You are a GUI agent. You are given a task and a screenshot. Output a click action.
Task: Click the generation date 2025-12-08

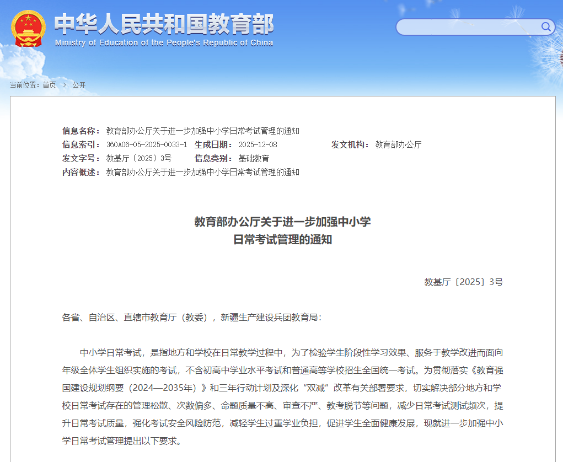258,144
